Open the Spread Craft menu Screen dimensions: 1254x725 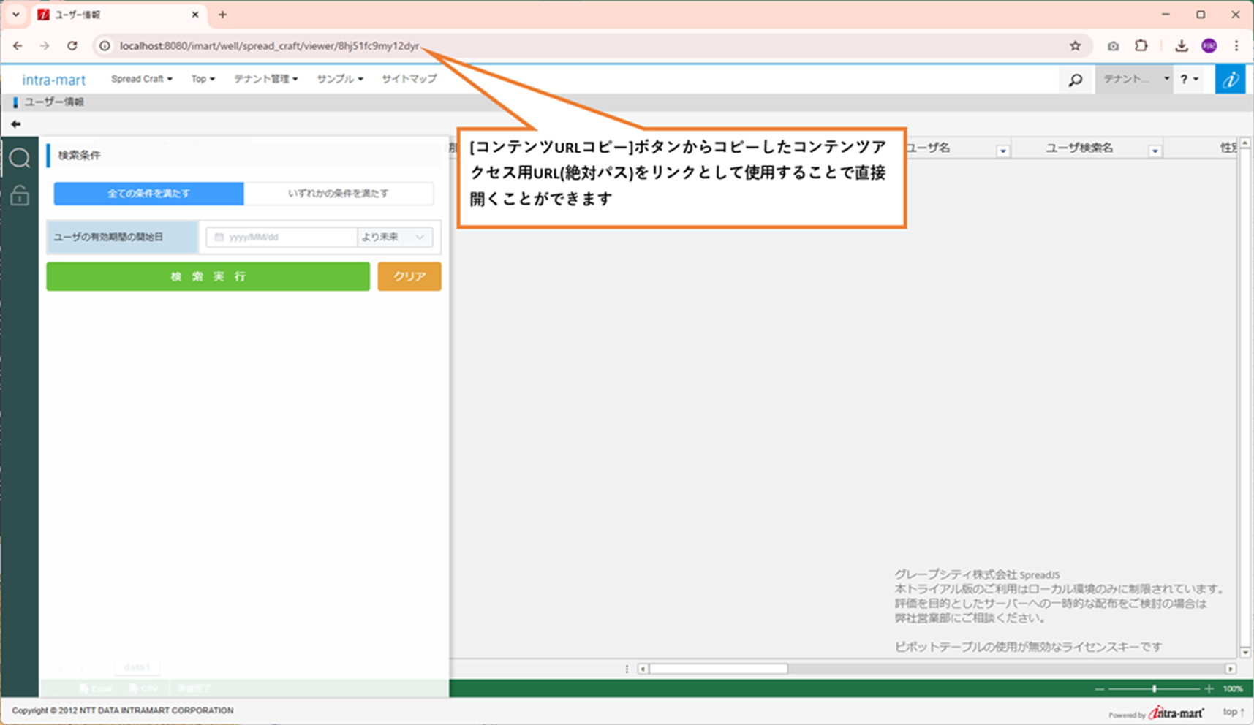coord(141,79)
